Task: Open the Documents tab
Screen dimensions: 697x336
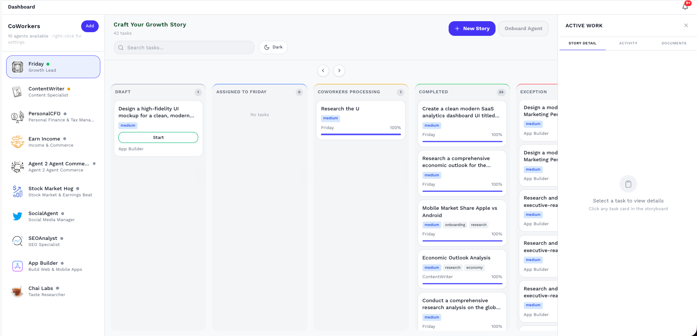Action: (x=674, y=43)
